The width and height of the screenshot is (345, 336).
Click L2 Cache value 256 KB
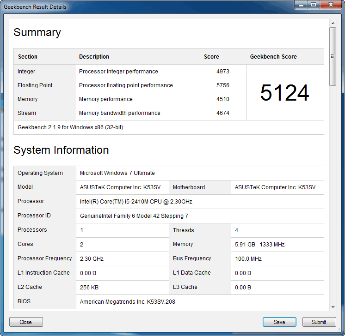point(89,287)
